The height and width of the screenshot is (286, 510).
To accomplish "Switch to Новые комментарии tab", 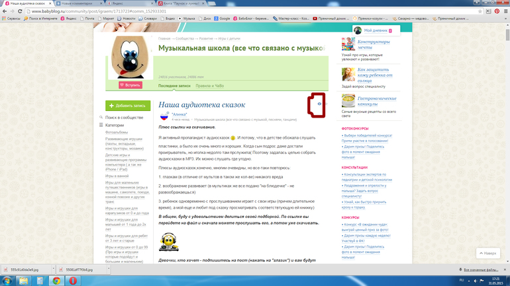I will (x=78, y=3).
